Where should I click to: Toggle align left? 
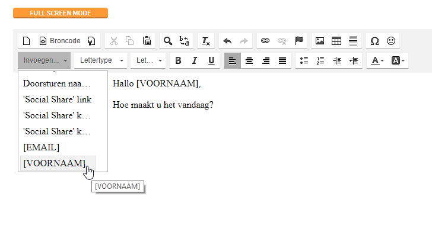click(233, 60)
